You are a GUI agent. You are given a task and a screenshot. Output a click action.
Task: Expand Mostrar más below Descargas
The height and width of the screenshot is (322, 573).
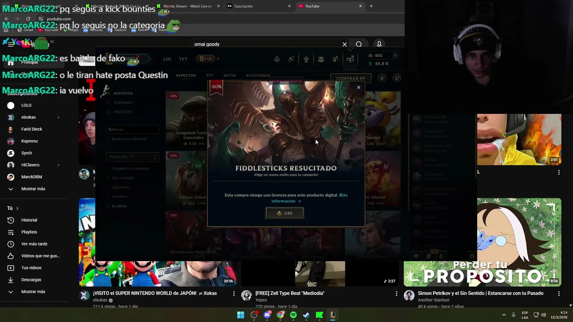click(x=34, y=292)
